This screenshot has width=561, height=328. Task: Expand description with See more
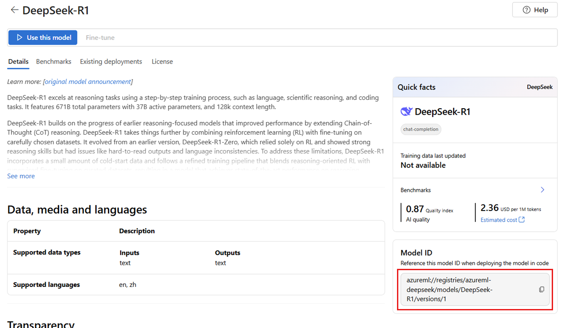click(21, 176)
